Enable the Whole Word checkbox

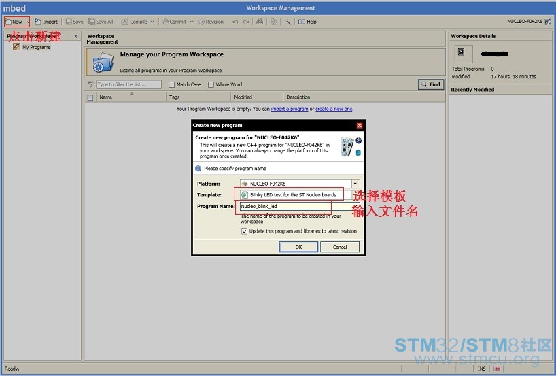tap(211, 84)
